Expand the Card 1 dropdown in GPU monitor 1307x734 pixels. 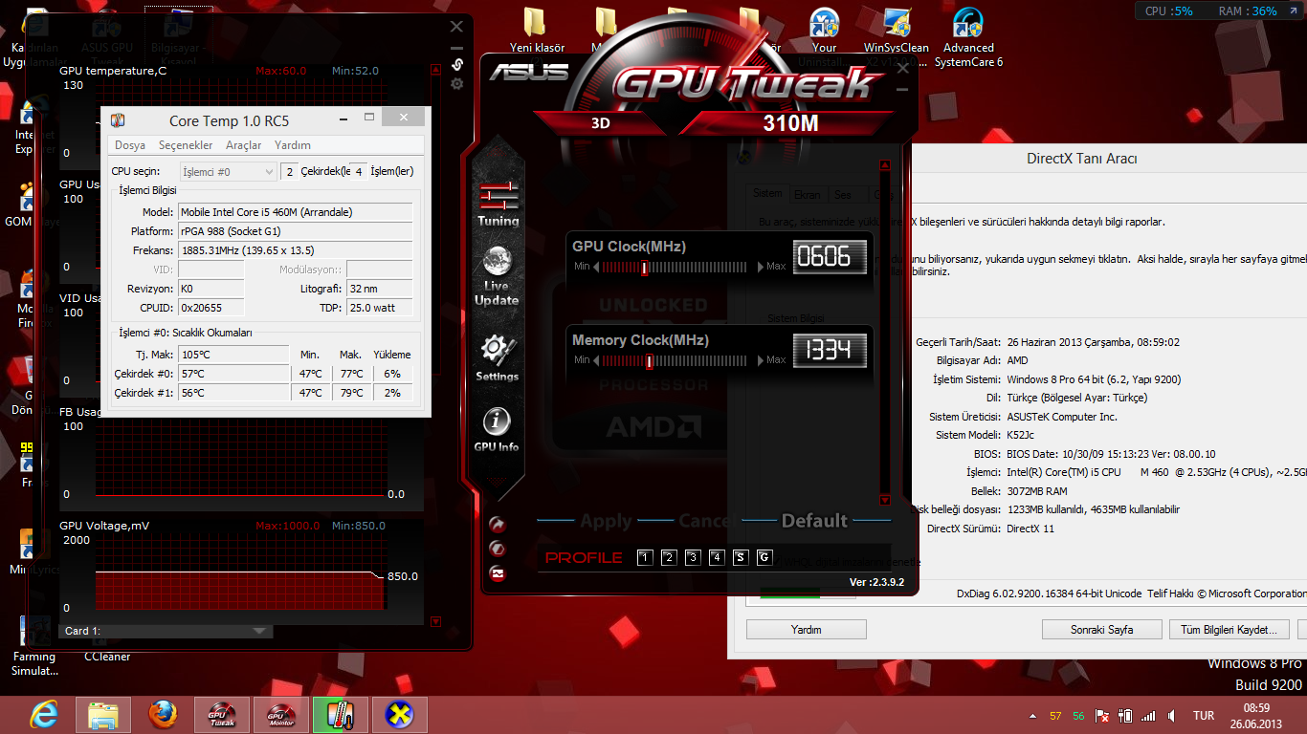click(x=260, y=631)
